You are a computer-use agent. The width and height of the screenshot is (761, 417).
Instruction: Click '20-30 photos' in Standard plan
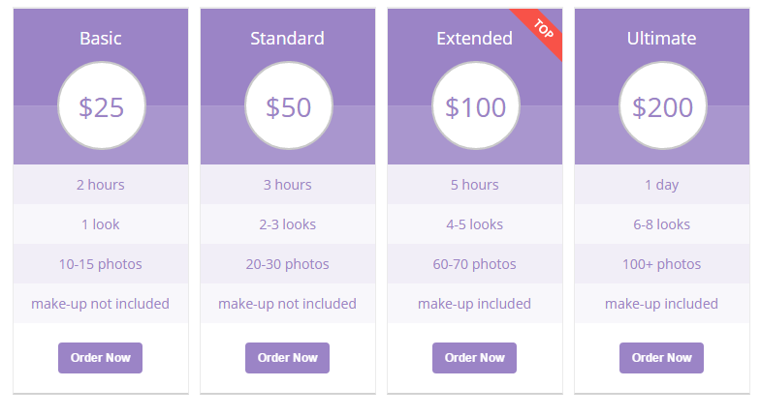point(287,264)
